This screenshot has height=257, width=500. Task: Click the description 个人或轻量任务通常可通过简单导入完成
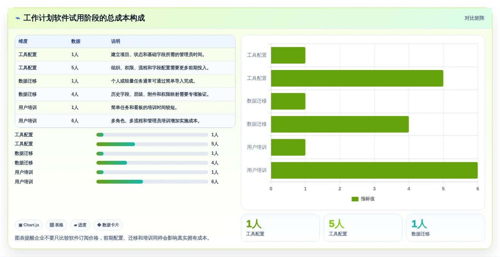pyautogui.click(x=154, y=81)
